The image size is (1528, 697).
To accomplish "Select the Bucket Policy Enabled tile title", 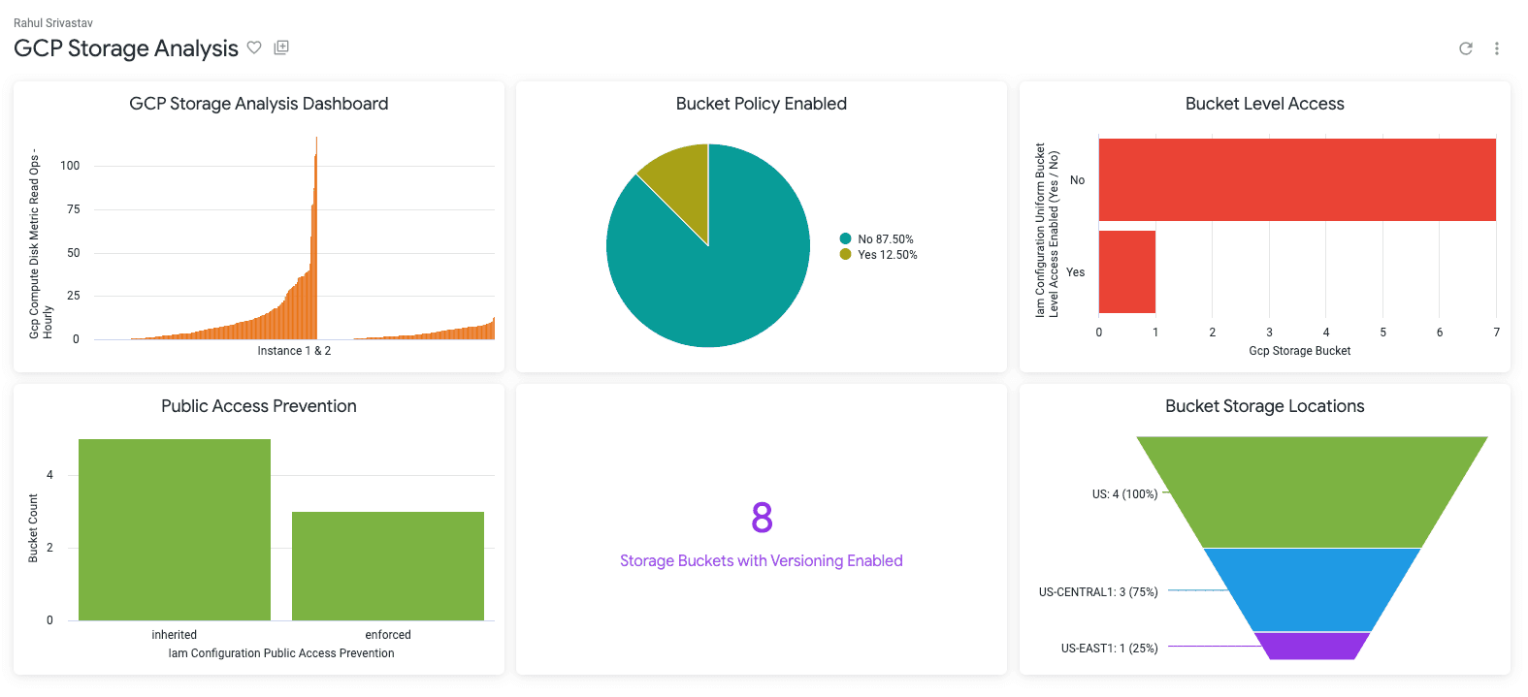I will pyautogui.click(x=762, y=104).
